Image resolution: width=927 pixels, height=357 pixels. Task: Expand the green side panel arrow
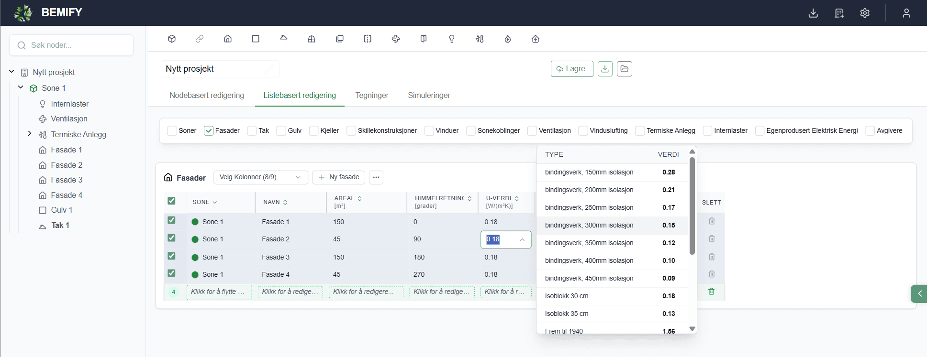coord(919,294)
